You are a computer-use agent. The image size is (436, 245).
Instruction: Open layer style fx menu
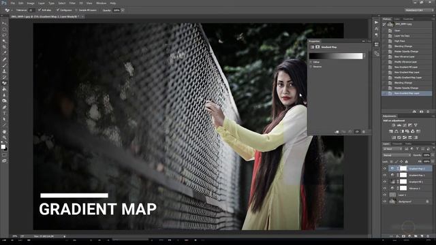(397, 236)
